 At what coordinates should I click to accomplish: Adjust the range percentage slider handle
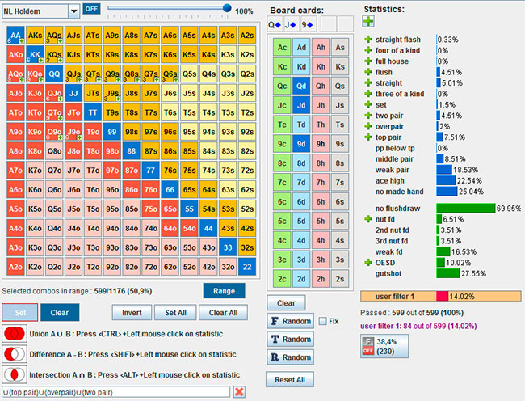[227, 9]
